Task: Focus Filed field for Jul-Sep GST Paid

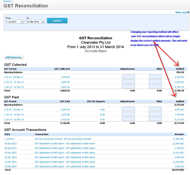Action: [155, 109]
